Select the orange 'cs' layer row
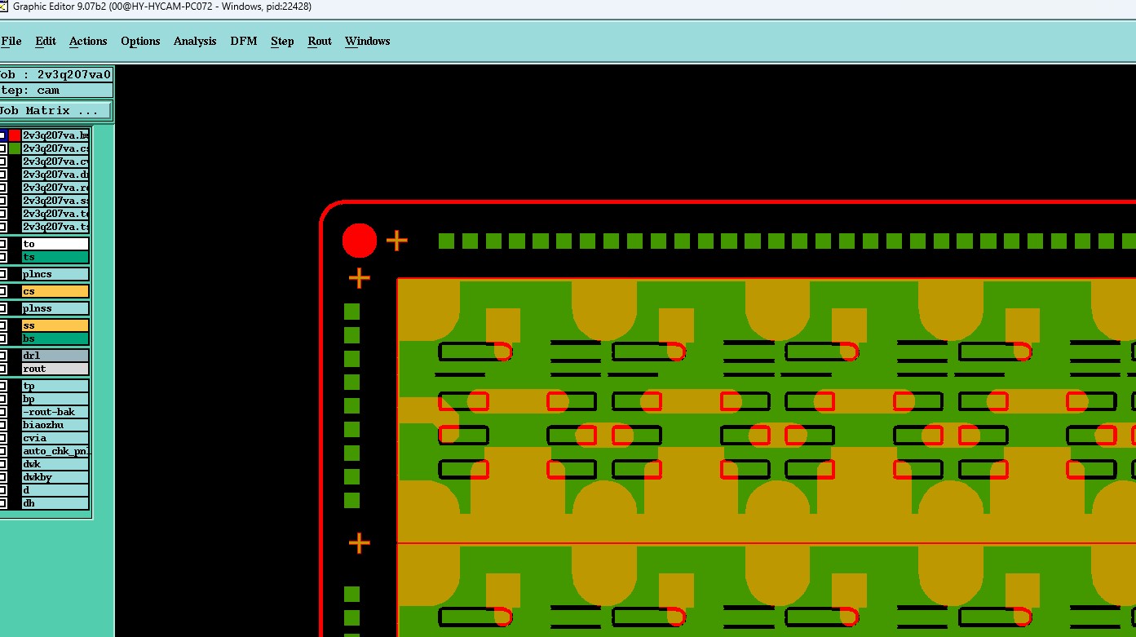1136x637 pixels. (55, 291)
